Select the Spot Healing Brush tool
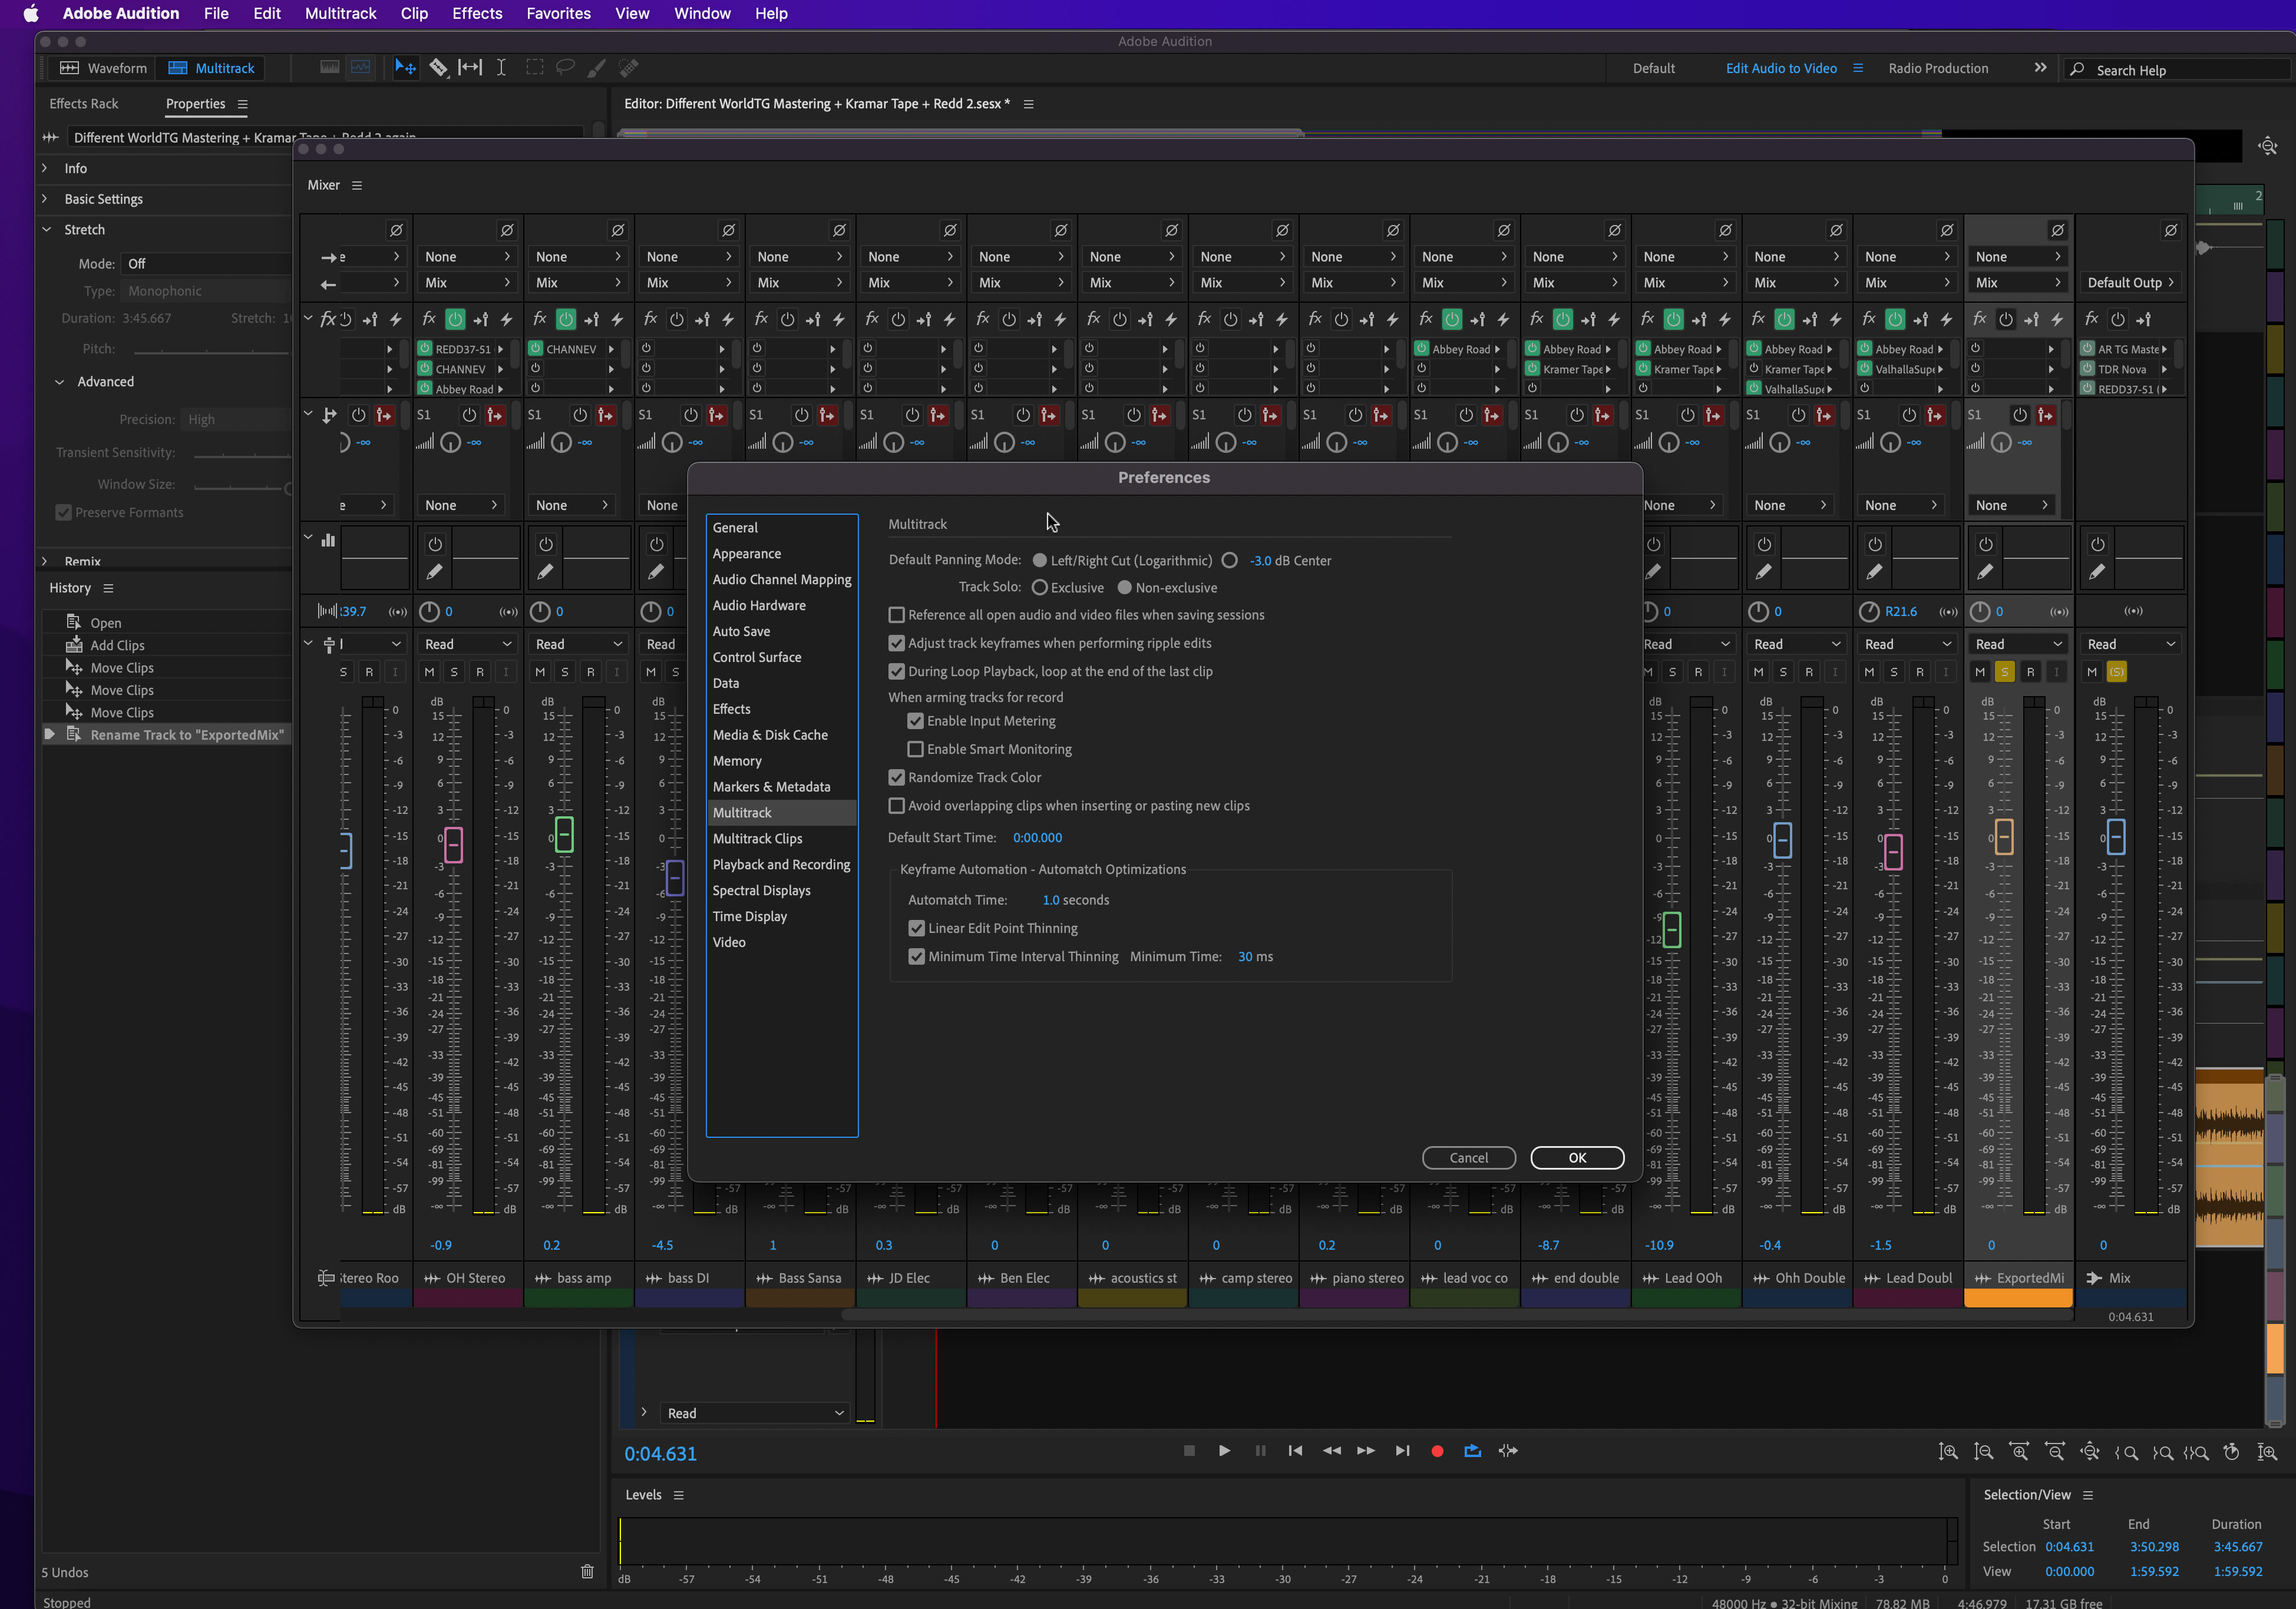Viewport: 2296px width, 1609px height. (628, 67)
